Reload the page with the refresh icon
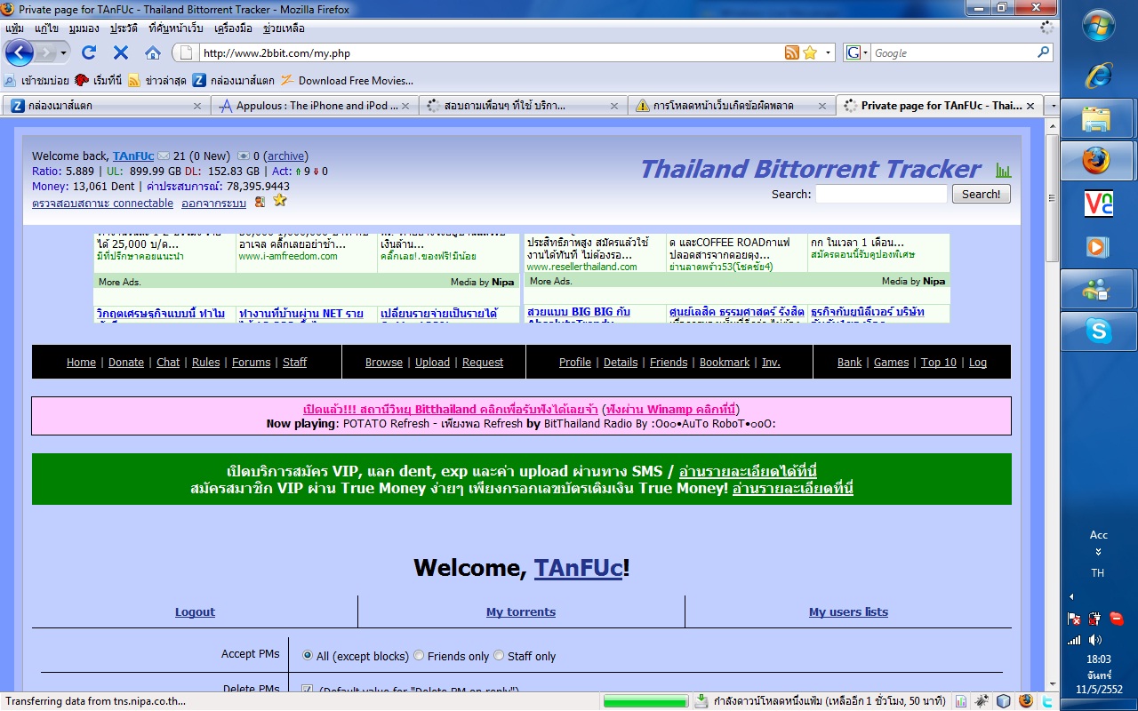The image size is (1138, 711). (x=89, y=52)
